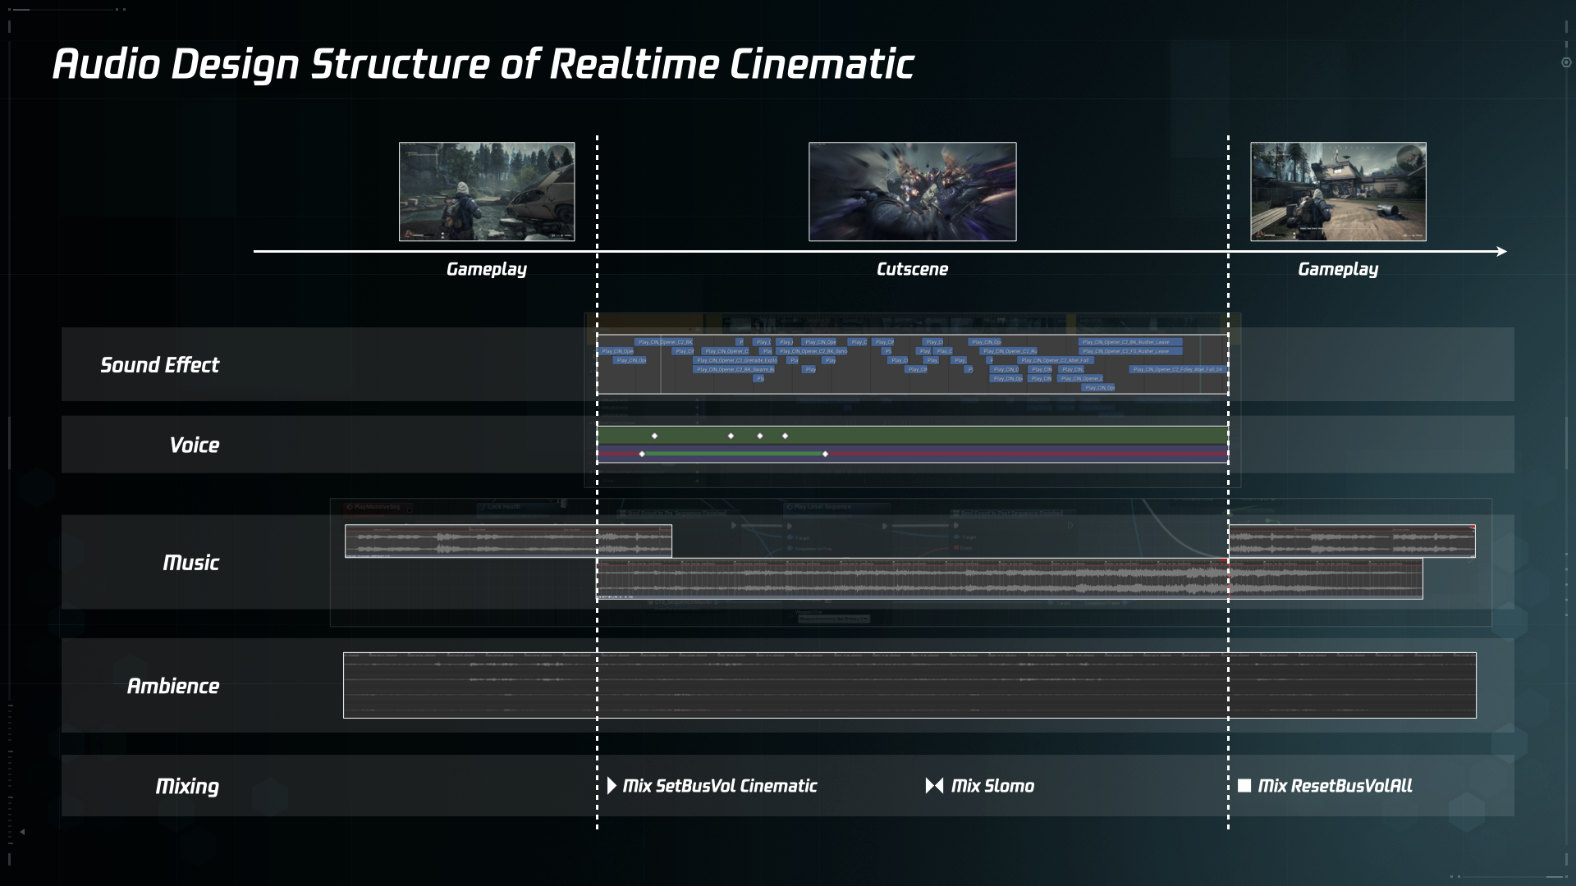Select the Mix Slomo label
The image size is (1576, 886).
(x=992, y=786)
